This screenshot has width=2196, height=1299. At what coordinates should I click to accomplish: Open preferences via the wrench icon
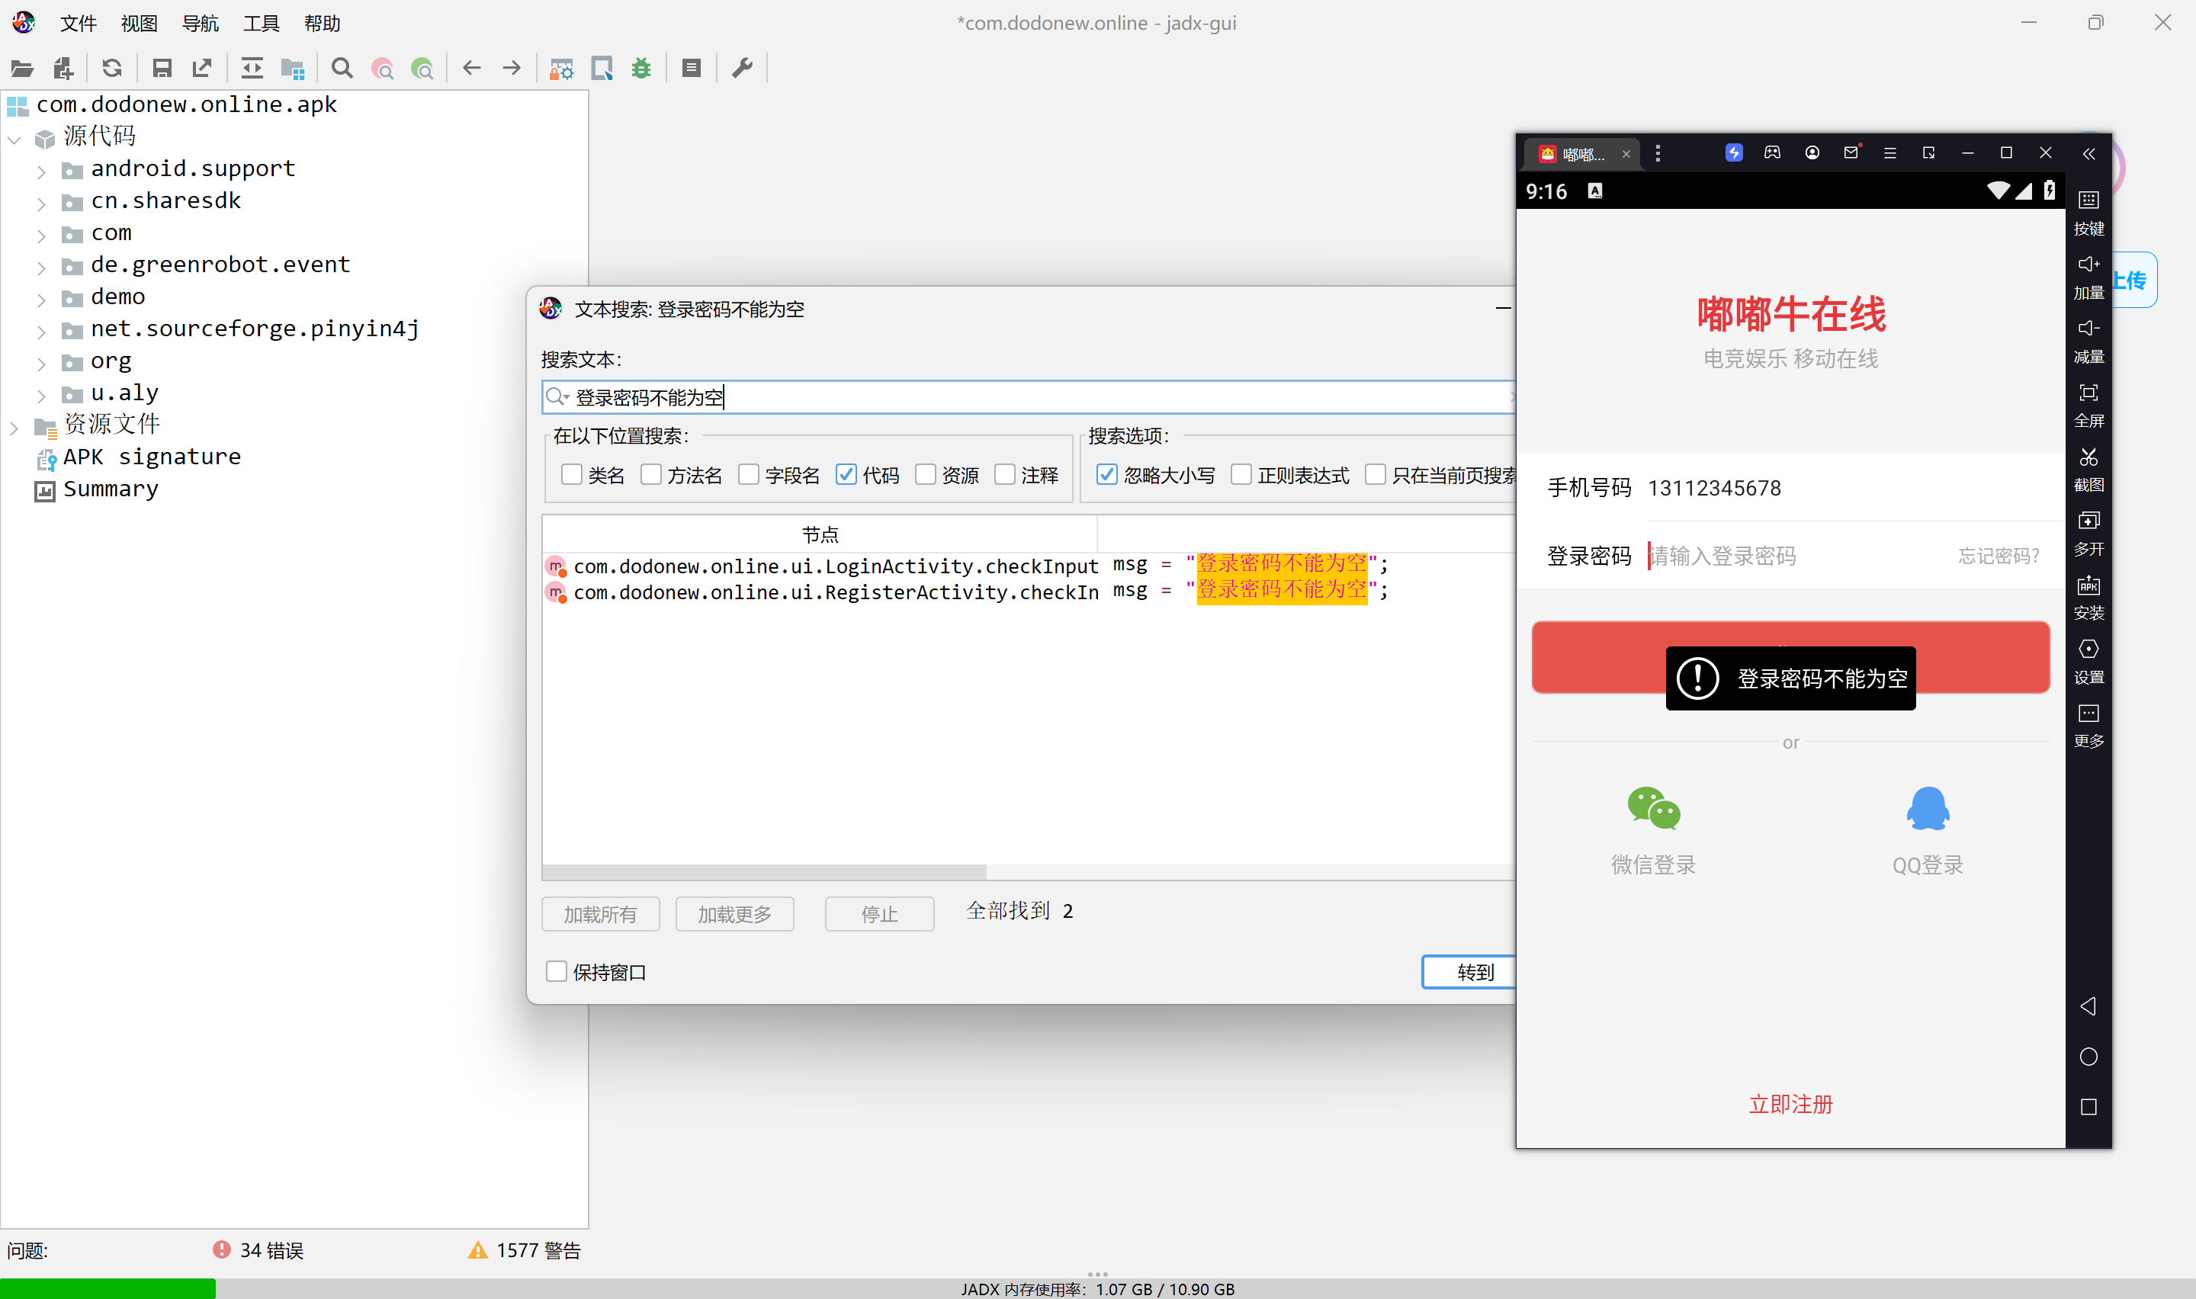coord(742,69)
